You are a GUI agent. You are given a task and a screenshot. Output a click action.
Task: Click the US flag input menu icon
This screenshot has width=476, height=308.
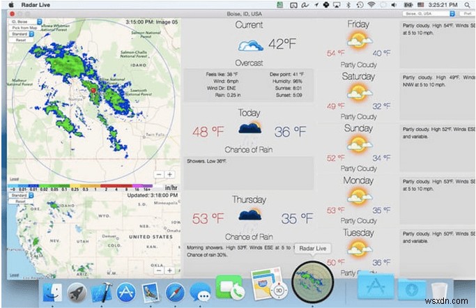420,5
